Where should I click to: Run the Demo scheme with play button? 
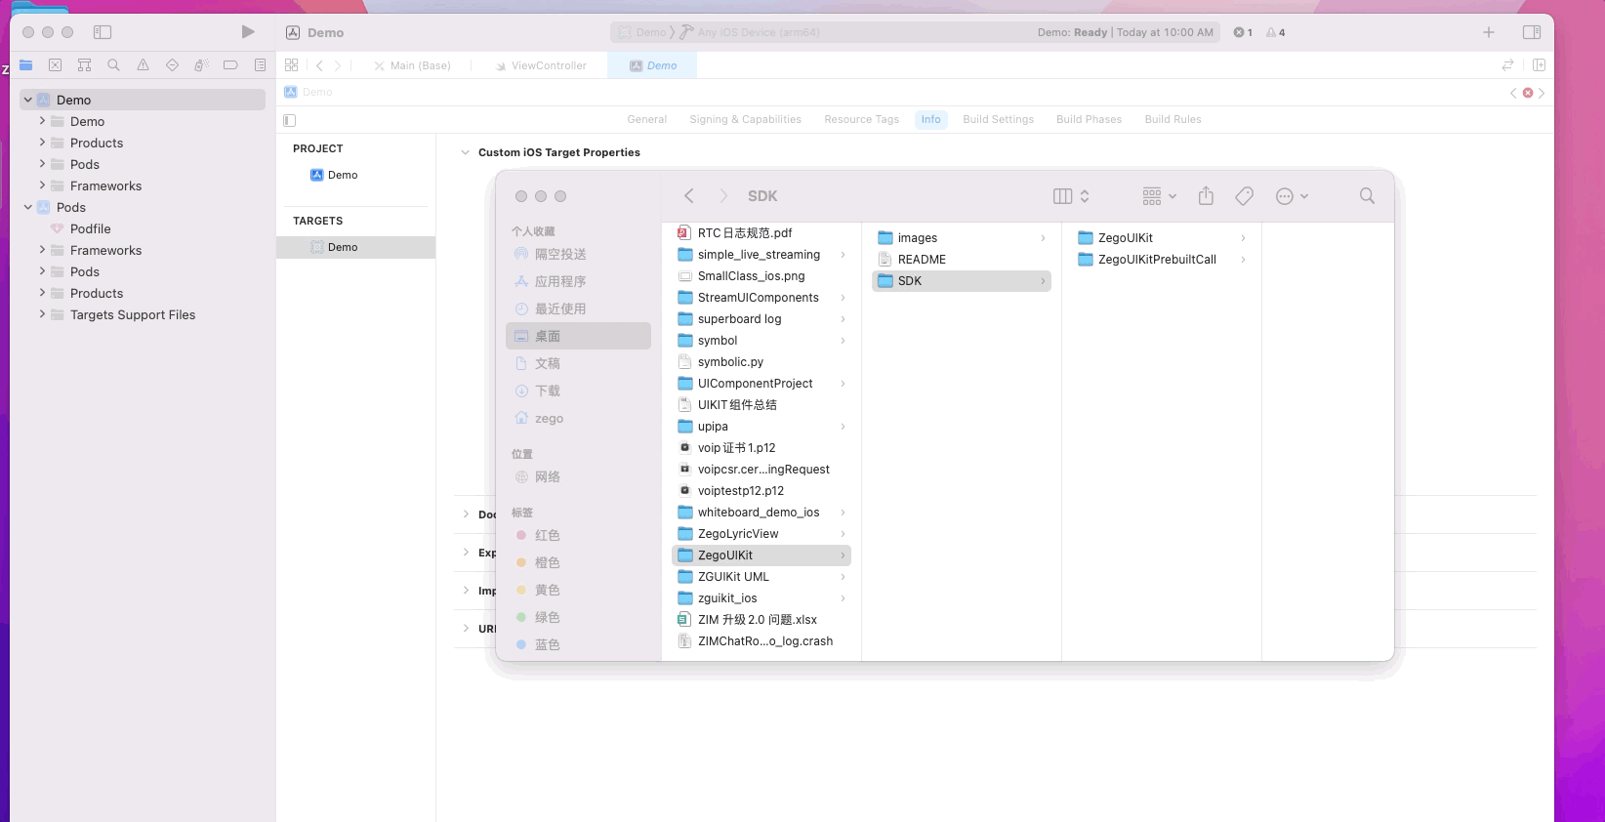pos(248,32)
